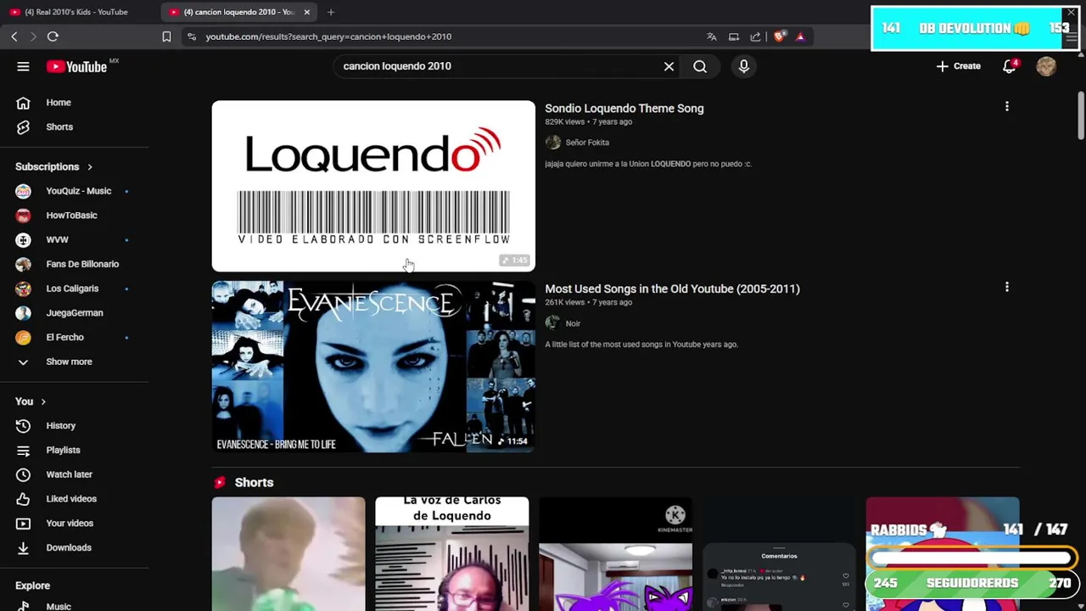This screenshot has height=611, width=1086.
Task: Open Most Used Songs in Old Youtube title
Action: tap(672, 289)
